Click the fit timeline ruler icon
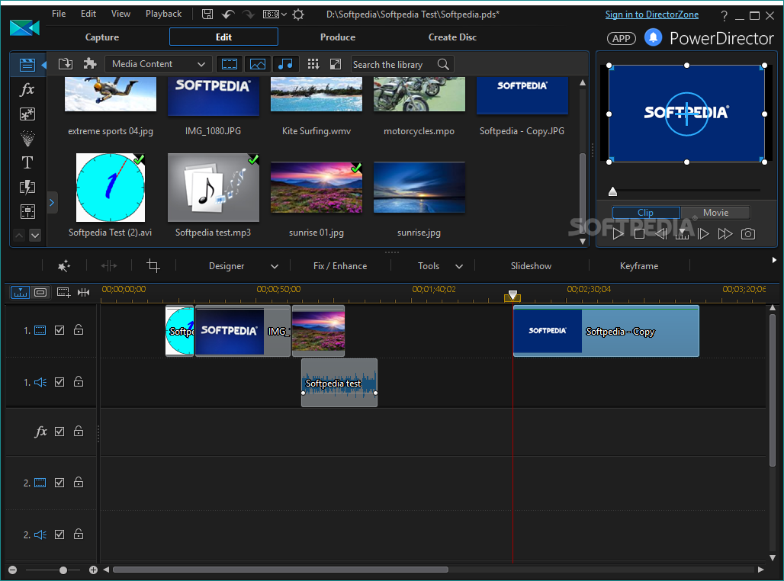Viewport: 784px width, 581px height. click(83, 292)
